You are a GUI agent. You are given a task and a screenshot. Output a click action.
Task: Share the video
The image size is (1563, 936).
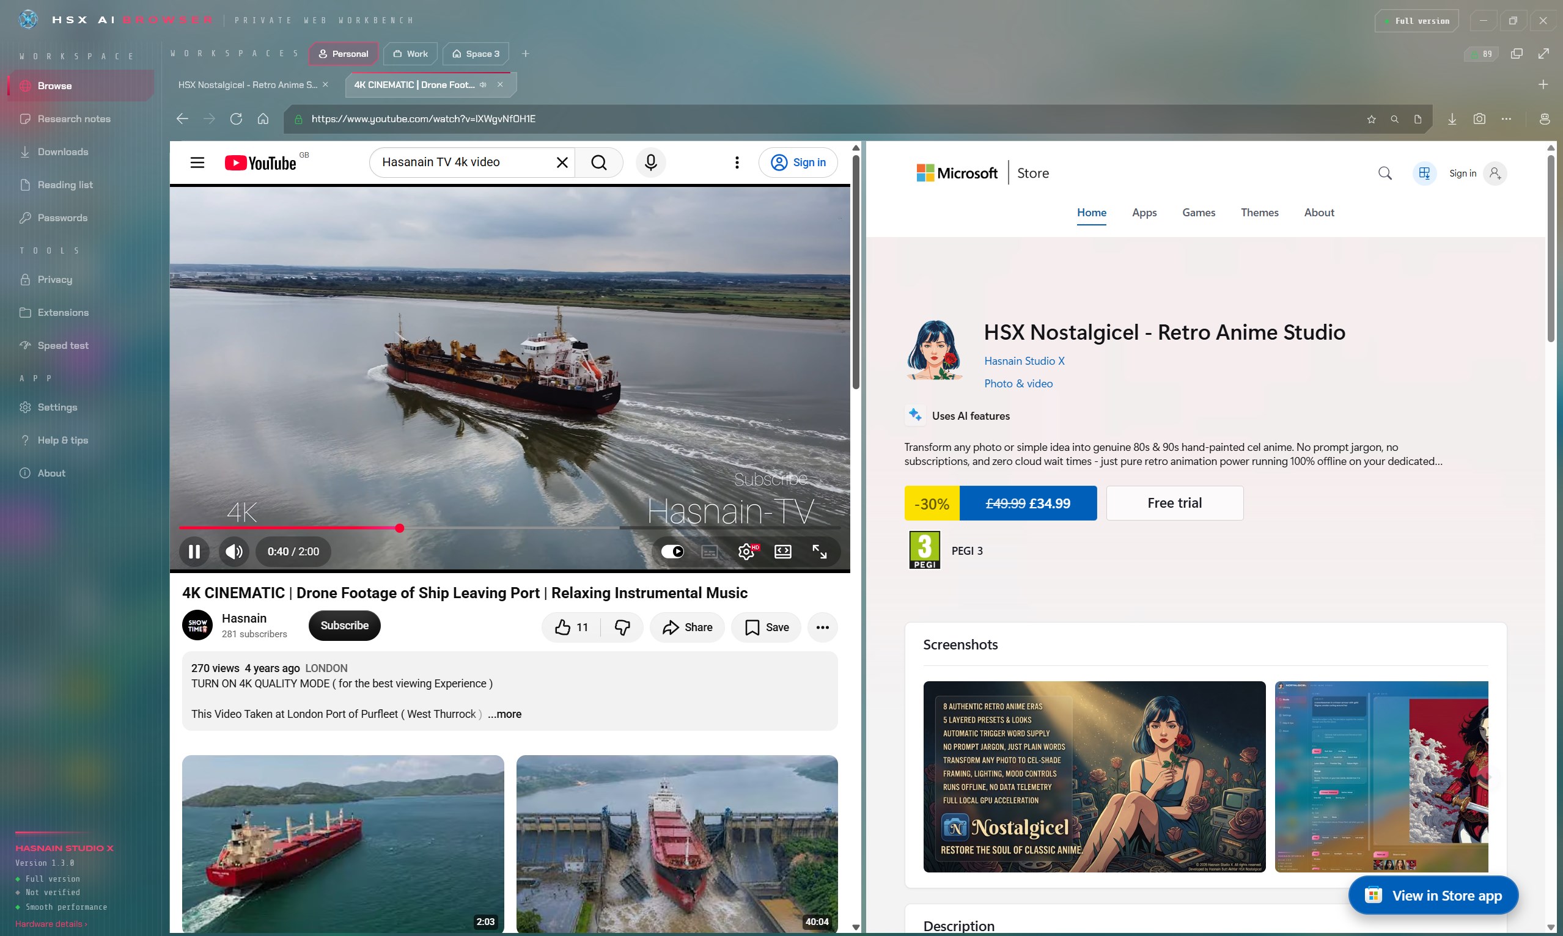click(687, 627)
